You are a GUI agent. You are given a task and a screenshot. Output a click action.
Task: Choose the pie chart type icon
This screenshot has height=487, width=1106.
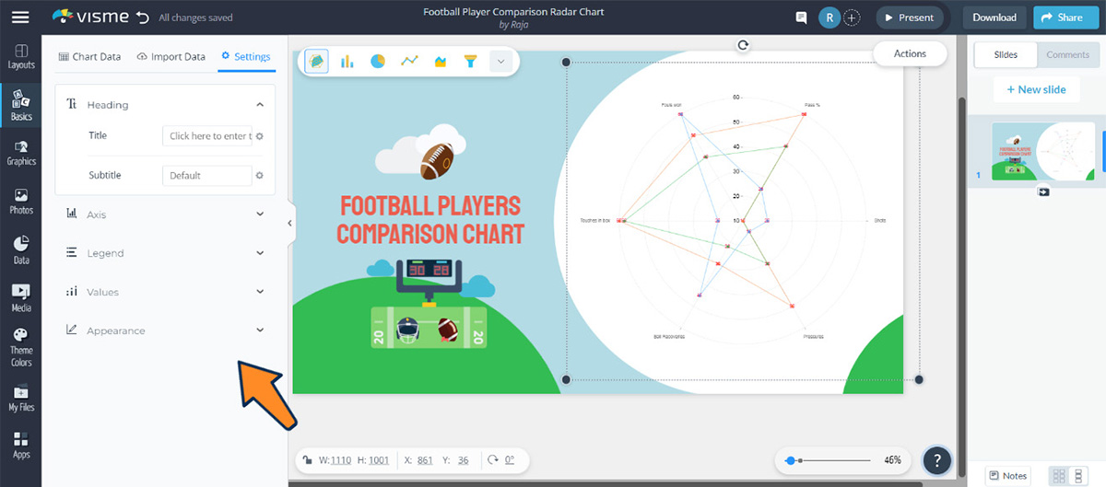378,62
